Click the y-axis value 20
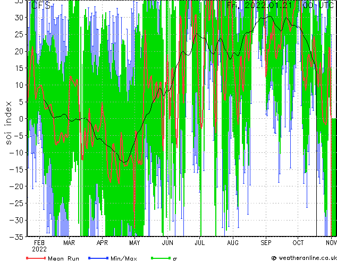Viewport: 337px width, 261px height. click(19, 51)
